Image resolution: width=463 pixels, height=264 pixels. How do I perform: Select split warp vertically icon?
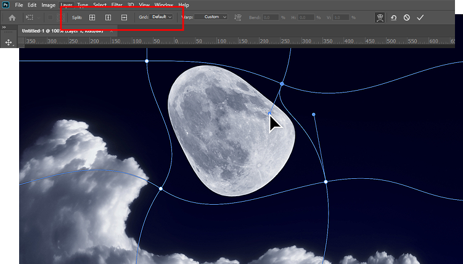(109, 17)
